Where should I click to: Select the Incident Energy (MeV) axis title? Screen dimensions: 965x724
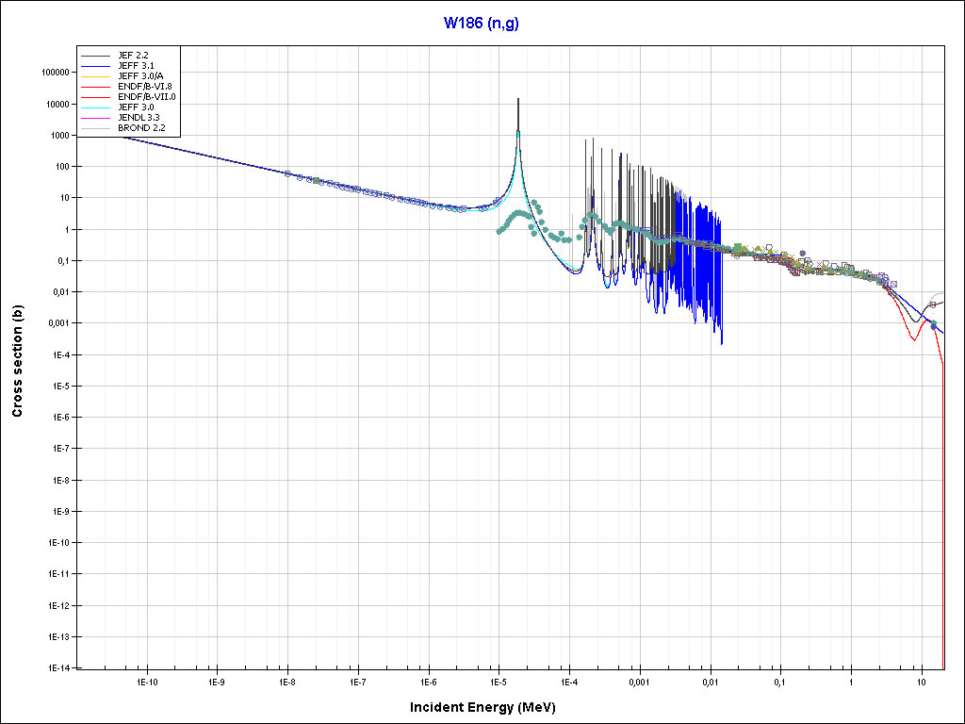click(489, 707)
